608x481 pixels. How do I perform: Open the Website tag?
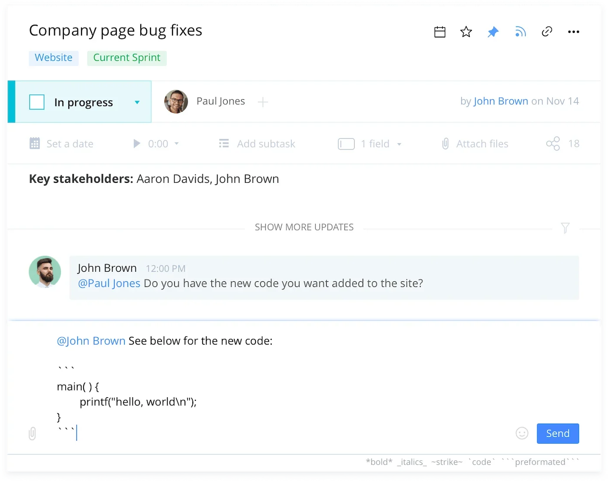tap(54, 58)
